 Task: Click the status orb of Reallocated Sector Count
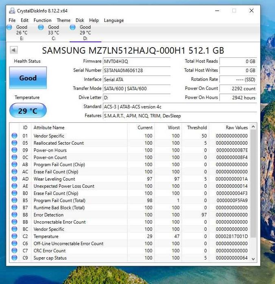click(x=14, y=143)
